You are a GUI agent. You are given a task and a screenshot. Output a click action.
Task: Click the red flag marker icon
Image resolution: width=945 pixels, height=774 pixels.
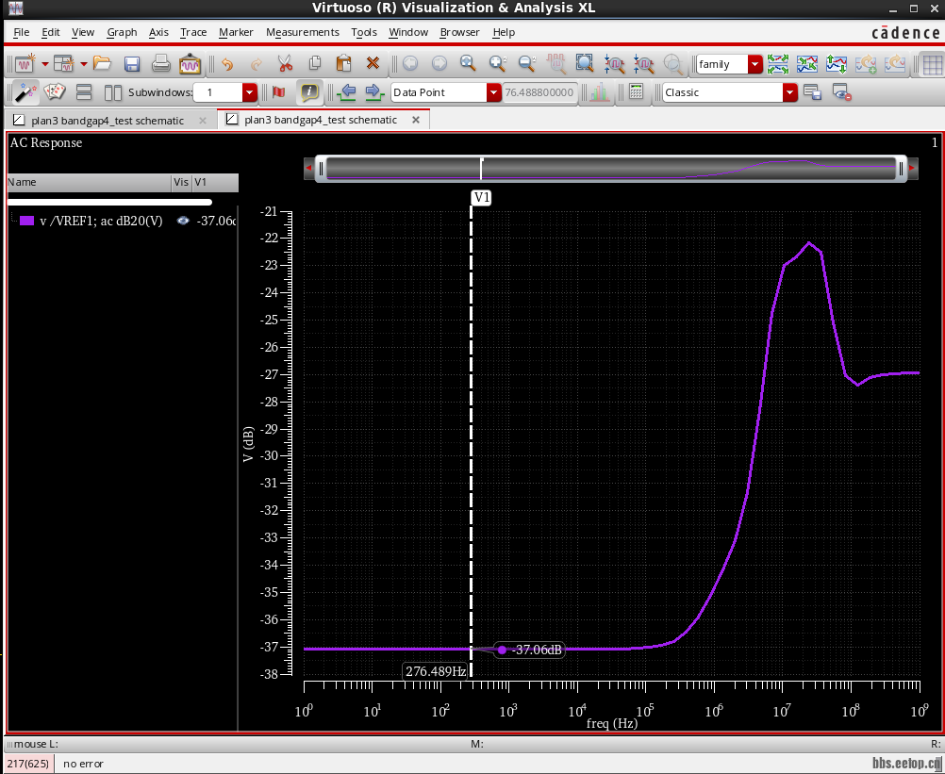[278, 92]
